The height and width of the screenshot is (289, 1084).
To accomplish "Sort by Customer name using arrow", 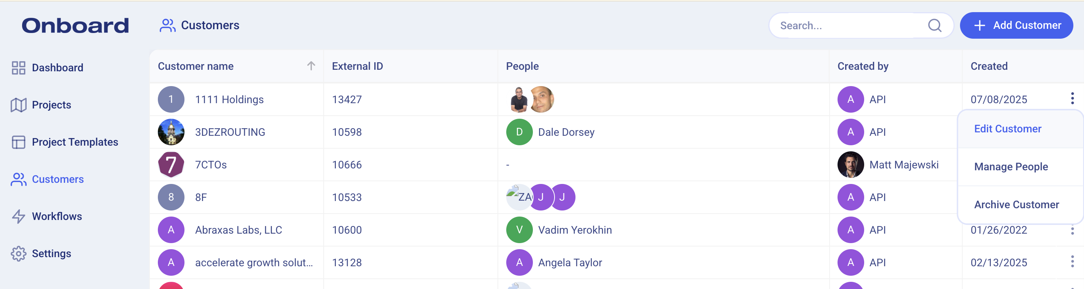I will click(311, 66).
